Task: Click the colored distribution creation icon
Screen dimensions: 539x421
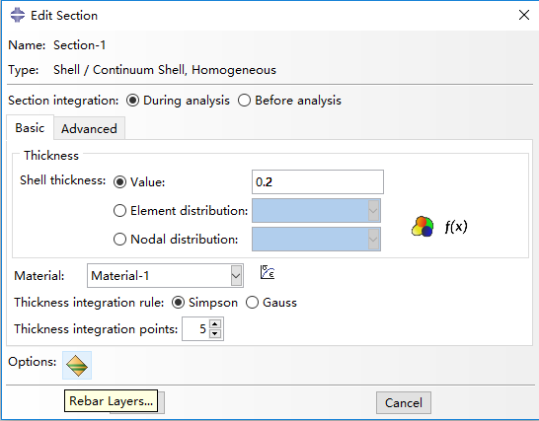Action: point(423,227)
